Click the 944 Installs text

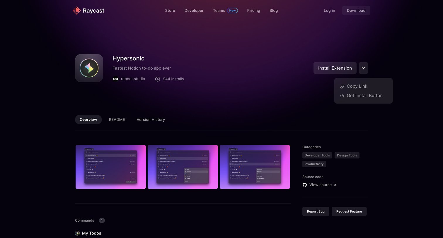(173, 79)
